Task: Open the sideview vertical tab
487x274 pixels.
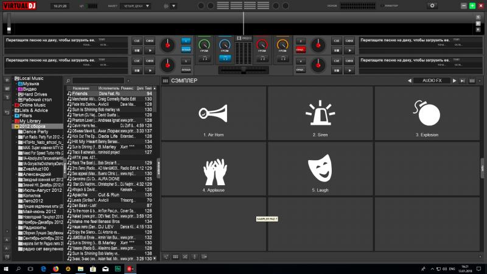Action: pyautogui.click(x=158, y=169)
